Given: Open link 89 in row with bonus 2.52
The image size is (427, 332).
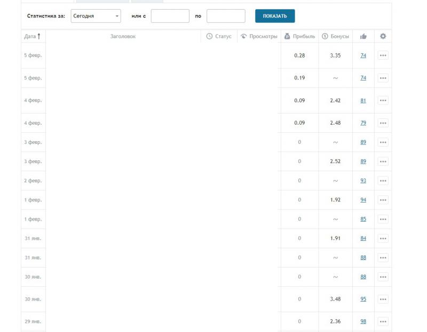Looking at the screenshot, I should (x=363, y=161).
